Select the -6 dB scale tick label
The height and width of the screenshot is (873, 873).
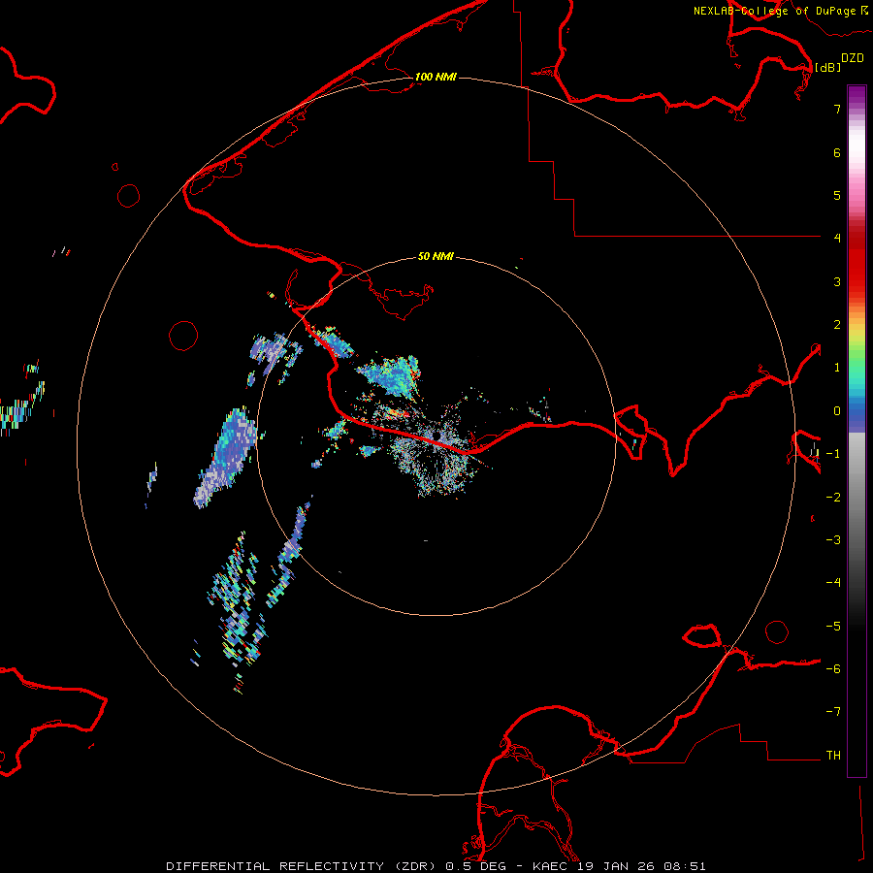pos(833,669)
